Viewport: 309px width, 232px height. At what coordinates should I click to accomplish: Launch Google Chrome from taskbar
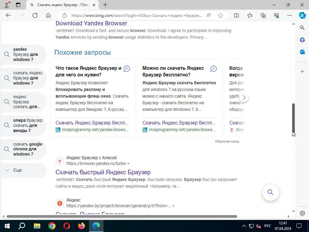click(x=52, y=226)
